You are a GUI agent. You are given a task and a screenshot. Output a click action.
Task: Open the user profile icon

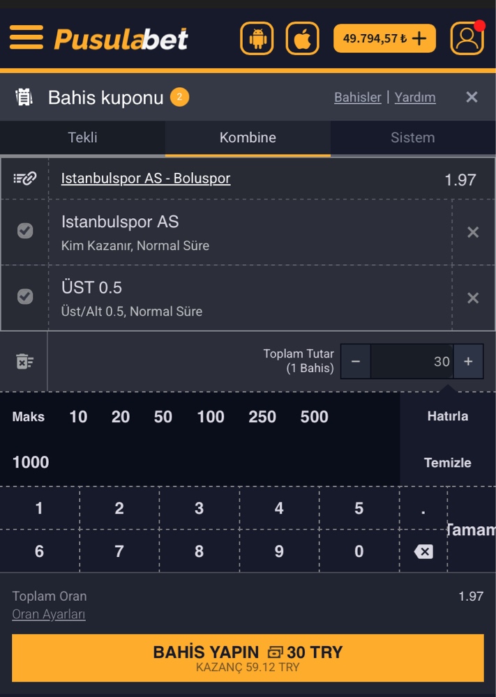click(467, 38)
